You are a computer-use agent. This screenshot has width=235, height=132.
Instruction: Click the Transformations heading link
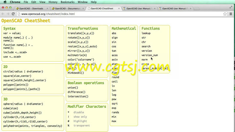click(x=83, y=28)
